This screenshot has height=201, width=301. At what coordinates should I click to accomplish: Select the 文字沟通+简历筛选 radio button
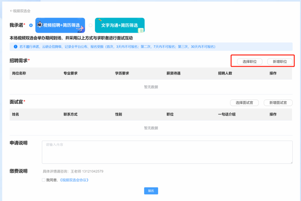coord(90,25)
